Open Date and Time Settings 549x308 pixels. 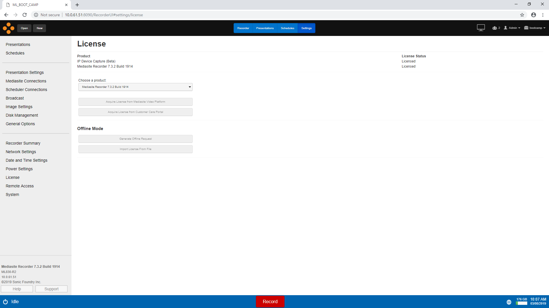click(x=26, y=160)
